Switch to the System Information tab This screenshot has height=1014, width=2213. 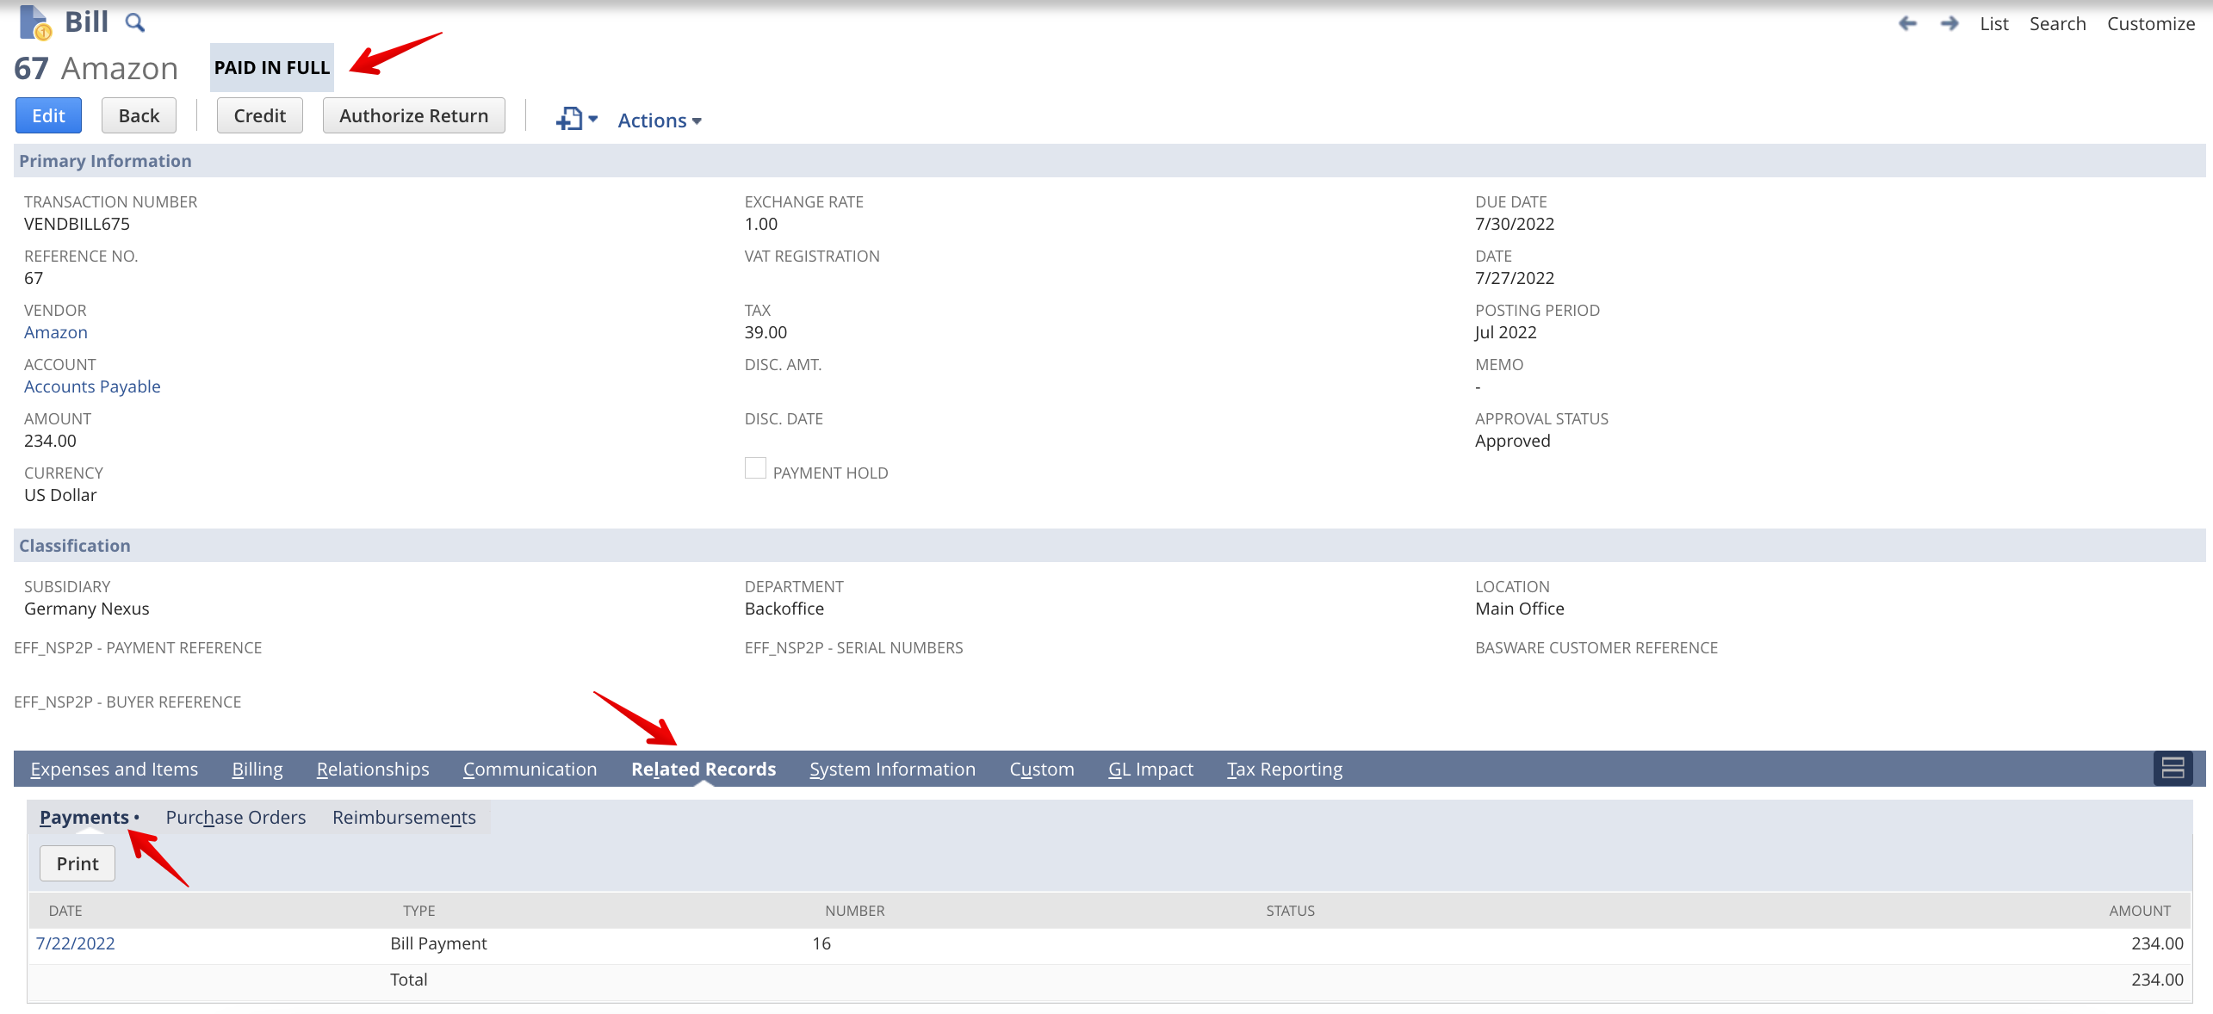892,769
